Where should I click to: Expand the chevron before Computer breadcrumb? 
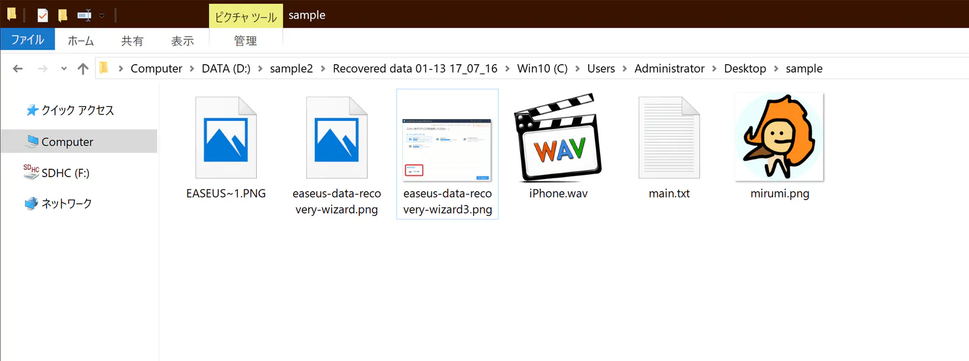pyautogui.click(x=121, y=69)
